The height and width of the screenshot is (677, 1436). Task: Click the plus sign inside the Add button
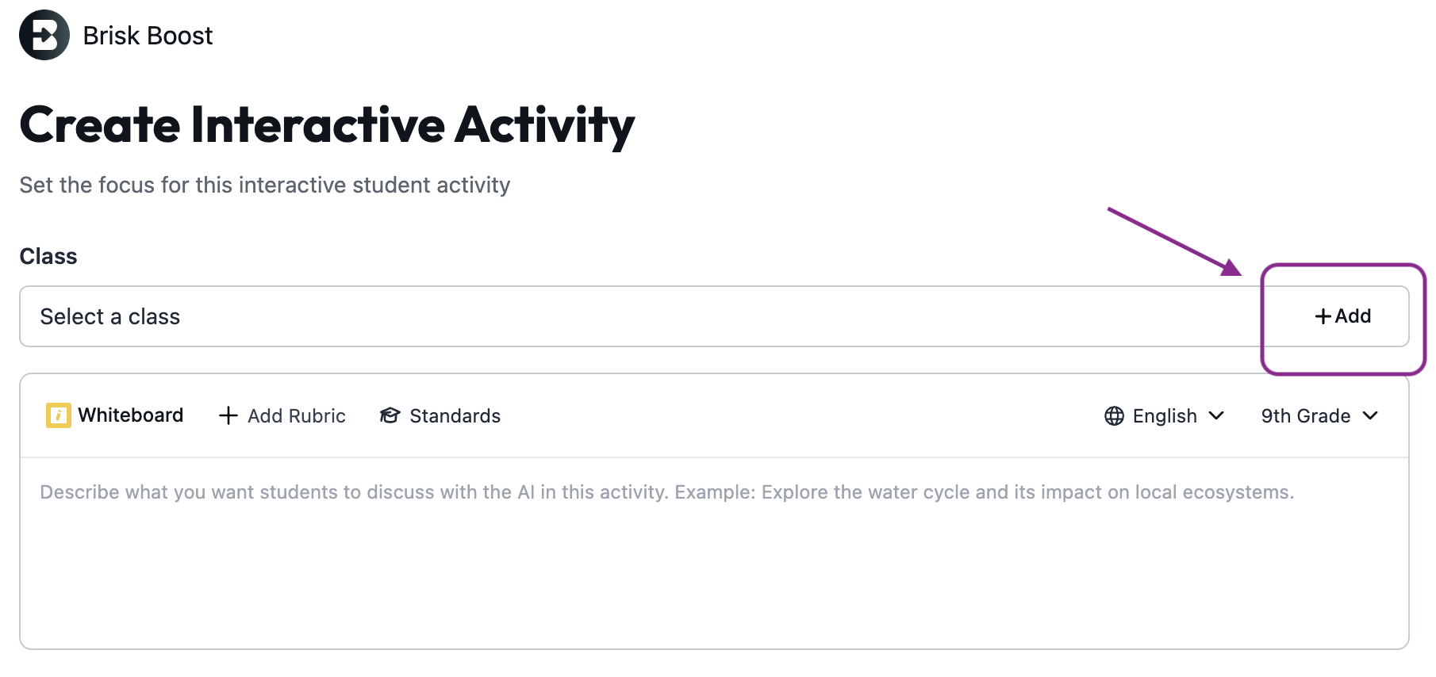click(x=1322, y=316)
